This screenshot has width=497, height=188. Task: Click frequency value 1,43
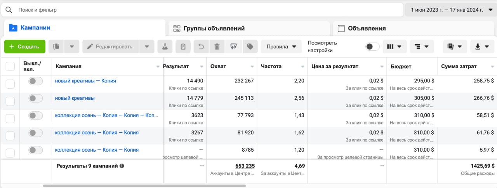pyautogui.click(x=299, y=115)
